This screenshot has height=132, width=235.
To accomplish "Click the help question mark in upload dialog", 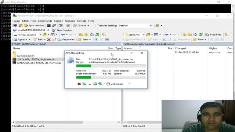I will 131,53.
